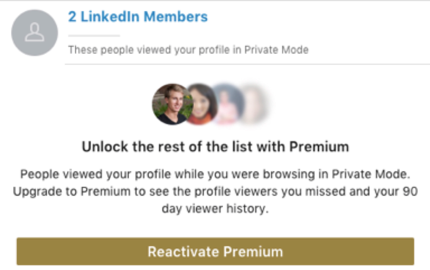The width and height of the screenshot is (430, 270).
Task: Click the faintest blurred profile photo
Action: pyautogui.click(x=255, y=104)
